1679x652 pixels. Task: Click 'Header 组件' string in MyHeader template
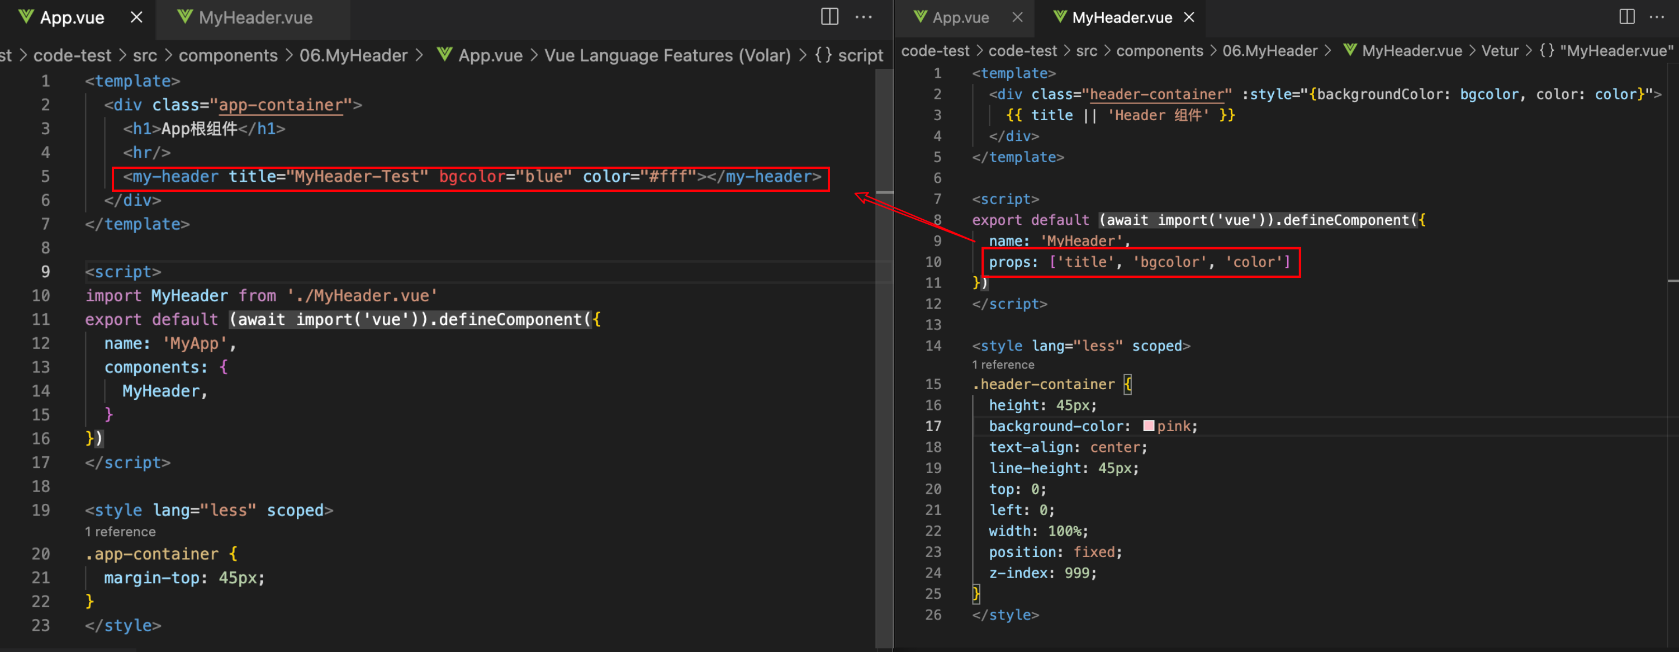(1158, 115)
